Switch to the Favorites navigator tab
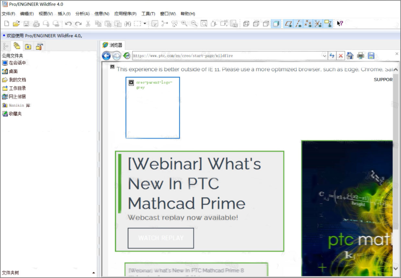Viewport: 401px width, 278px height. point(28,46)
